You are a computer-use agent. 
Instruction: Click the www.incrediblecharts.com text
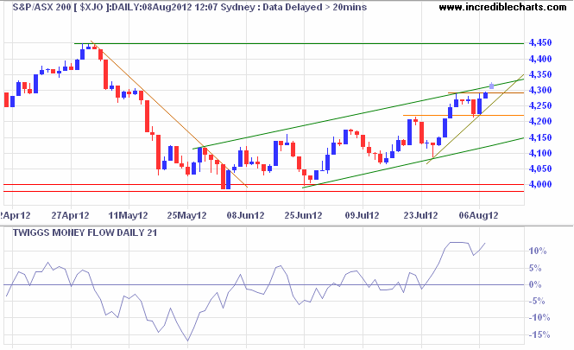pos(502,7)
